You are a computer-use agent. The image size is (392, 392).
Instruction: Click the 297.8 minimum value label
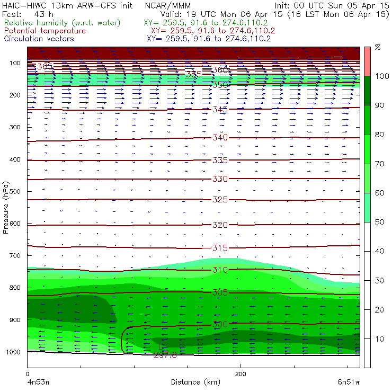[165, 355]
